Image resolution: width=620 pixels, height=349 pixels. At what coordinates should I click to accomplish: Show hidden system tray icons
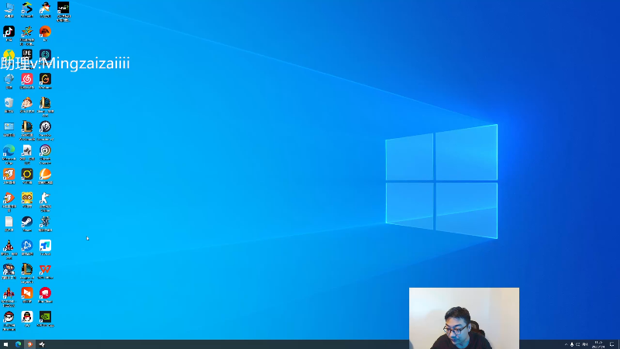click(x=566, y=344)
